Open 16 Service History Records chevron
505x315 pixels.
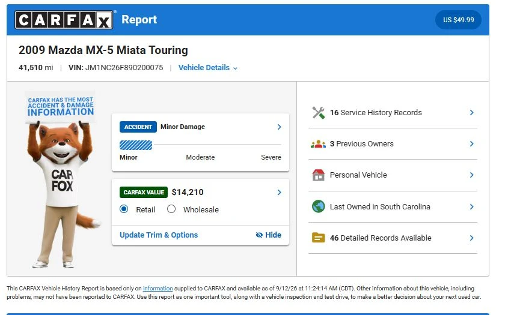[471, 113]
